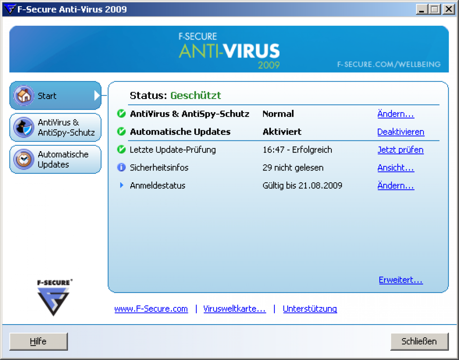Viewport: 459px width, 360px height.
Task: Expand the Anmeldestatus row arrow
Action: 122,185
